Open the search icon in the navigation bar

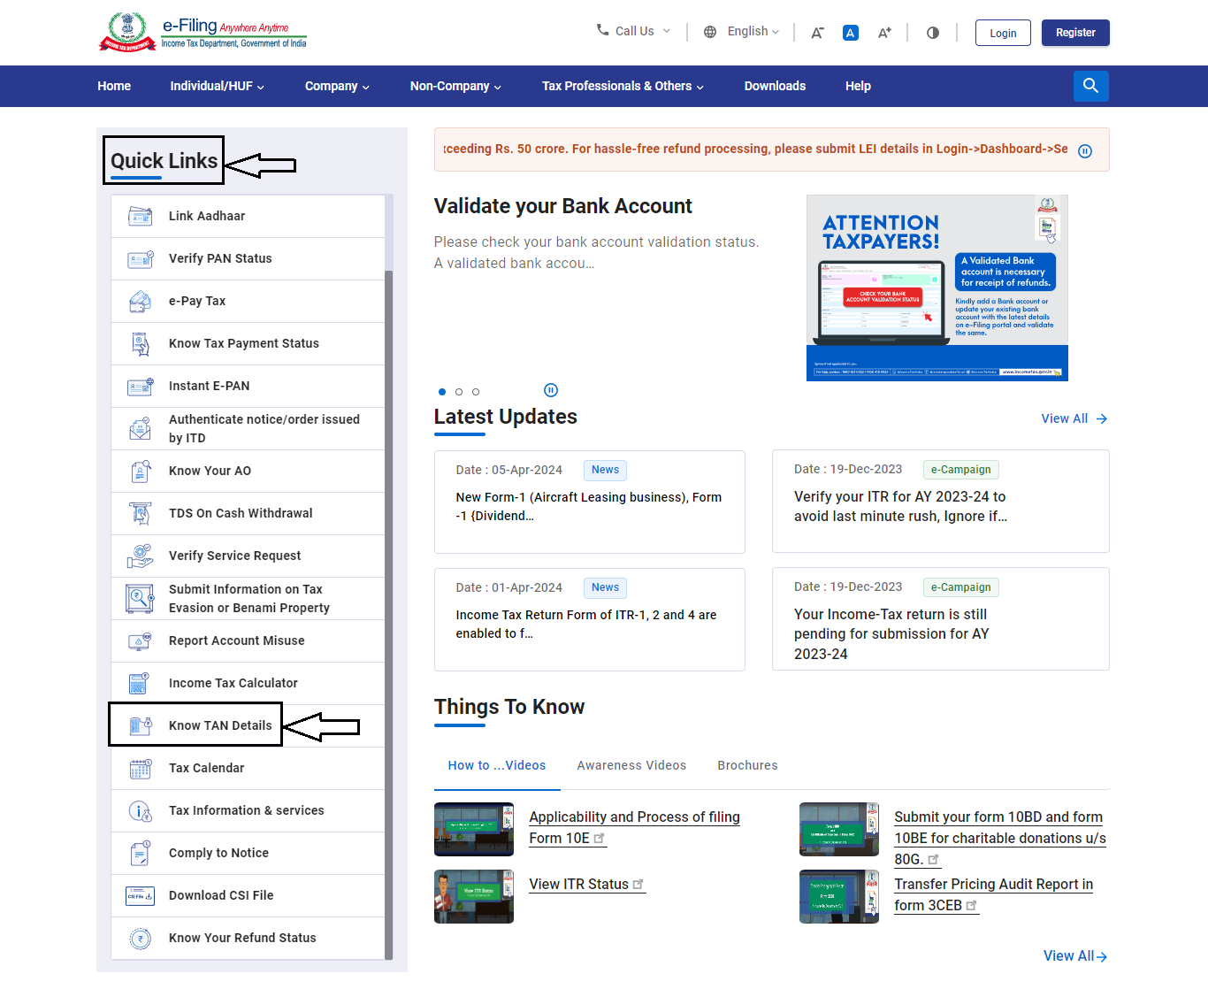pos(1090,86)
